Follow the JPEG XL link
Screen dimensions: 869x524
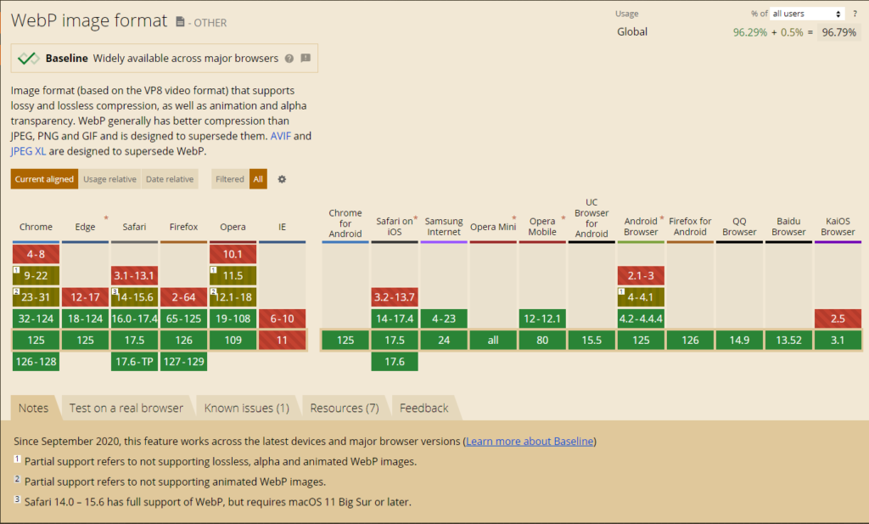click(x=28, y=151)
